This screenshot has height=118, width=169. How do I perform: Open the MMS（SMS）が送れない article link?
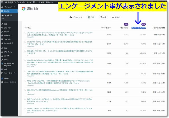pos(59,82)
